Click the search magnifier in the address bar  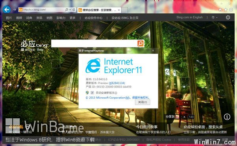[x=66, y=9]
